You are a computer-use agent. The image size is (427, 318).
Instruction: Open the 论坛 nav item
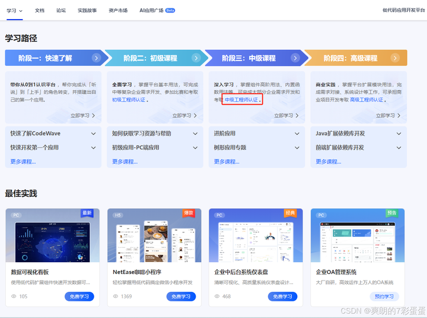coord(61,10)
